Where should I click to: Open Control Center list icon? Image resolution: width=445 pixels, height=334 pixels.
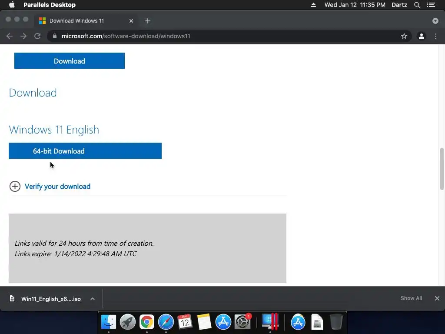coord(431,5)
